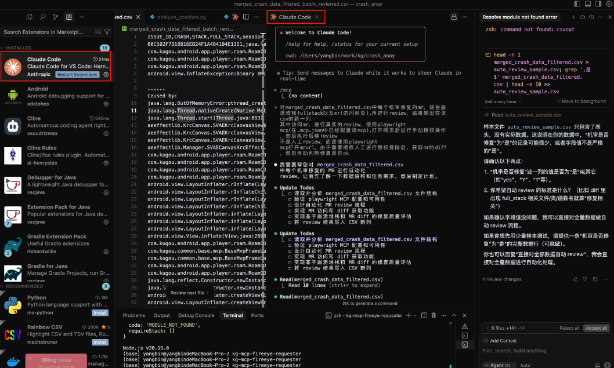This screenshot has height=368, width=614.
Task: Switch to the Output panel tab
Action: click(162, 316)
